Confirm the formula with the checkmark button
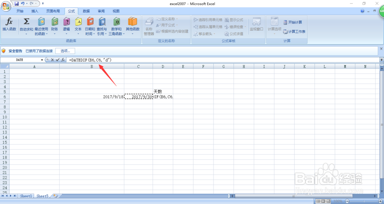Viewport: 384px width, 204px height. [x=58, y=60]
